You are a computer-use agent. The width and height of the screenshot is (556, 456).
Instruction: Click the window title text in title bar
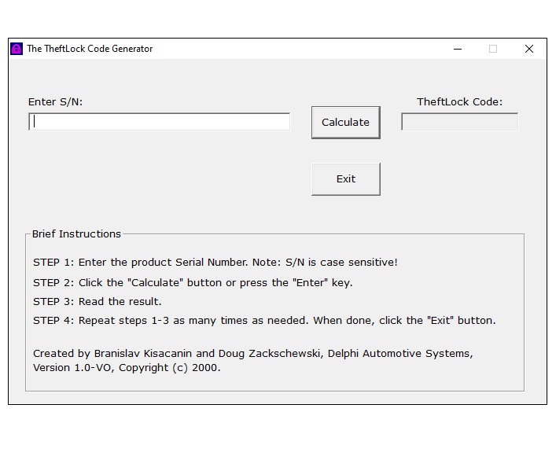[90, 49]
